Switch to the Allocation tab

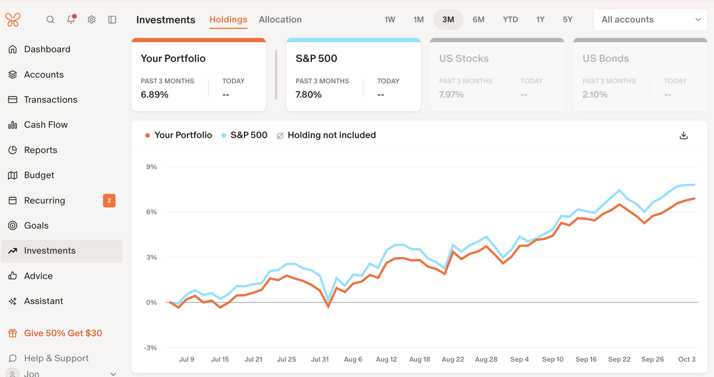point(280,20)
